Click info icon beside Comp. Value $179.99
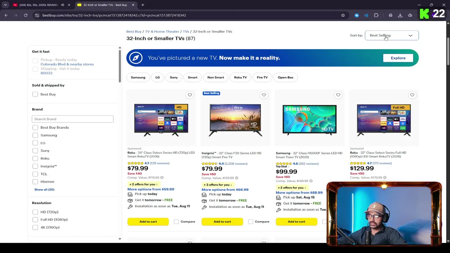The image size is (450, 253). [385, 178]
